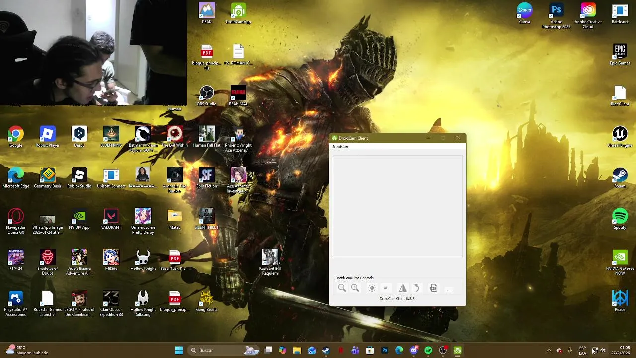Select the NVIDIA App desktop icon

click(79, 219)
